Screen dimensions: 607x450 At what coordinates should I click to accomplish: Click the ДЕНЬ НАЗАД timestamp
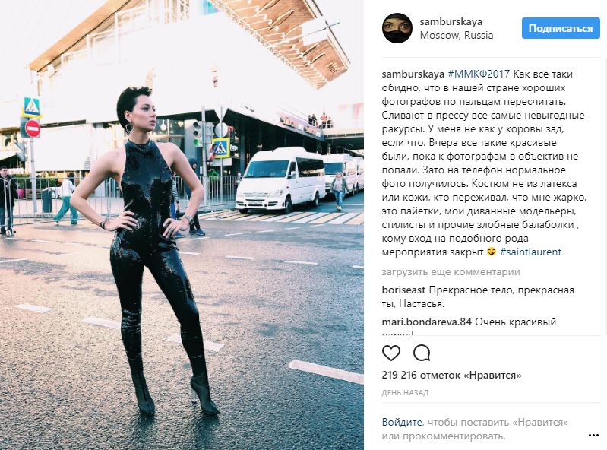pyautogui.click(x=405, y=393)
